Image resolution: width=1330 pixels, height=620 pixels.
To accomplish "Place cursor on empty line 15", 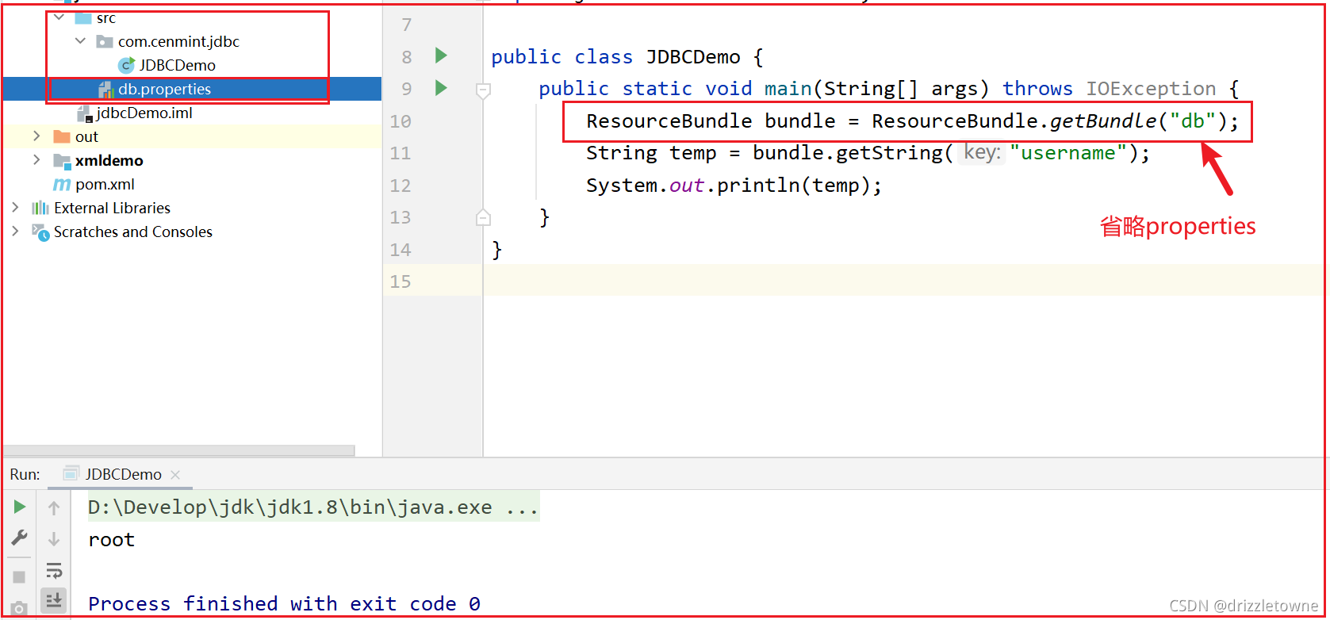I will (904, 281).
